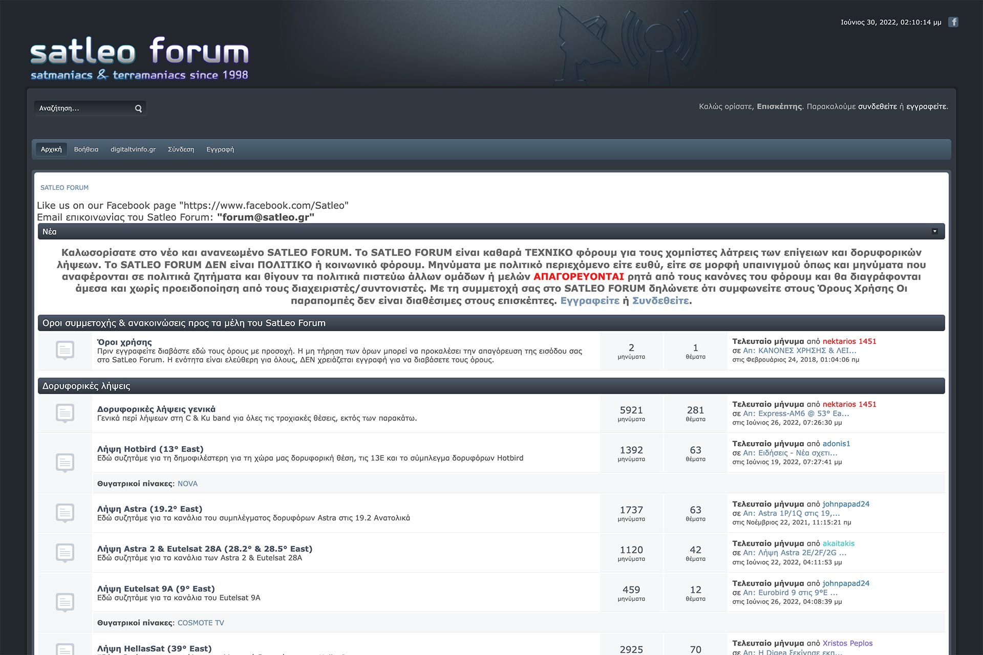
Task: Collapse the Νέα news panel arrow
Action: tap(934, 231)
